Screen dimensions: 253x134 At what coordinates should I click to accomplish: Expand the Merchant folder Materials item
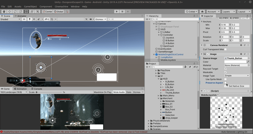[161, 101]
